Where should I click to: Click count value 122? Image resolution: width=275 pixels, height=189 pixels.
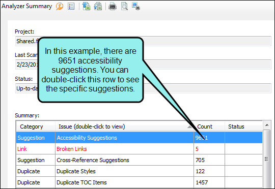click(200, 171)
